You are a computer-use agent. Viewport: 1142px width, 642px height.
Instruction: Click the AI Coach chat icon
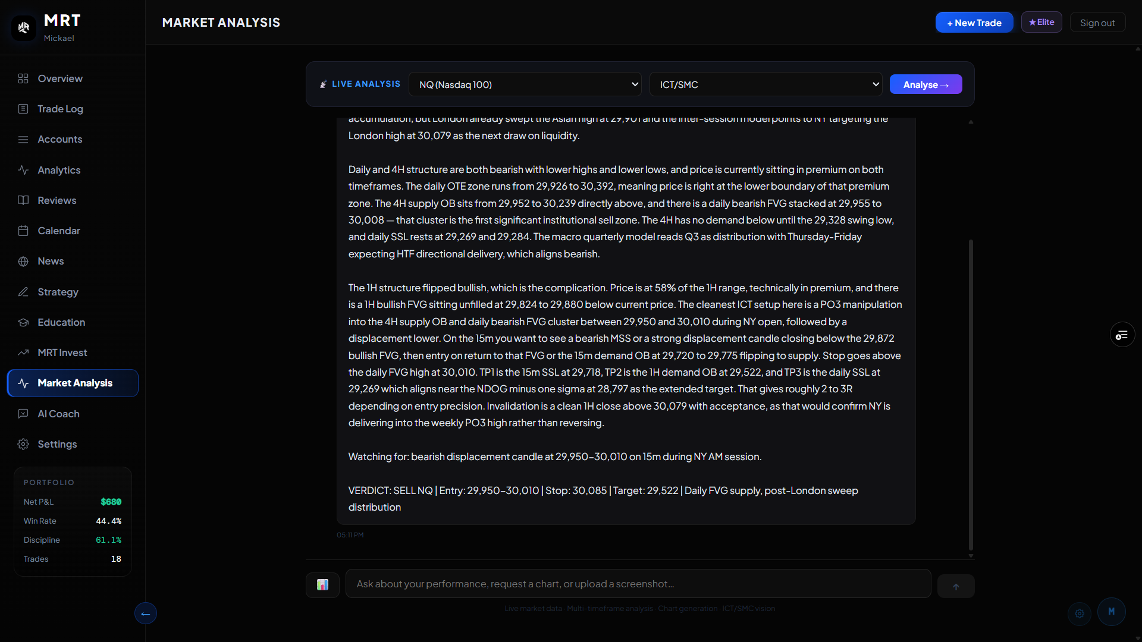[x=23, y=414]
